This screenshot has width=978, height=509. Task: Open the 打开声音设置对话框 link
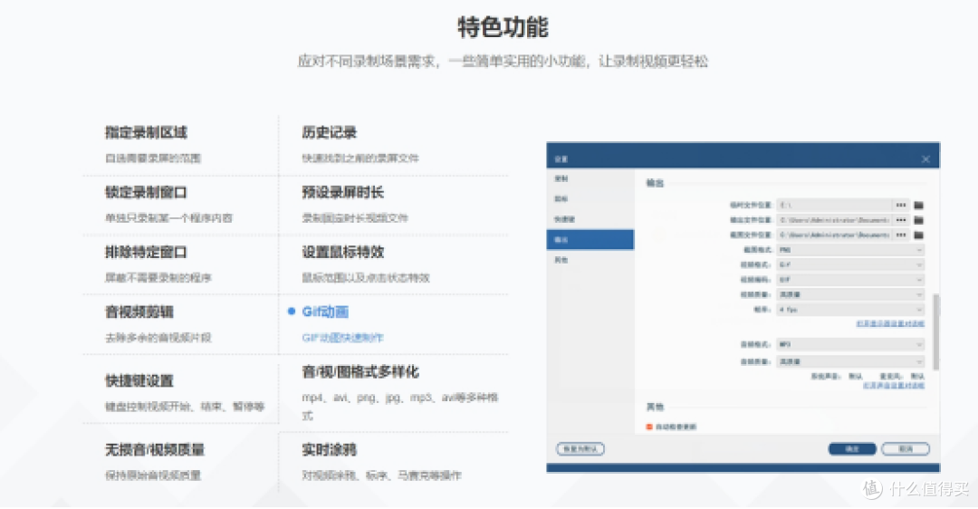[893, 386]
